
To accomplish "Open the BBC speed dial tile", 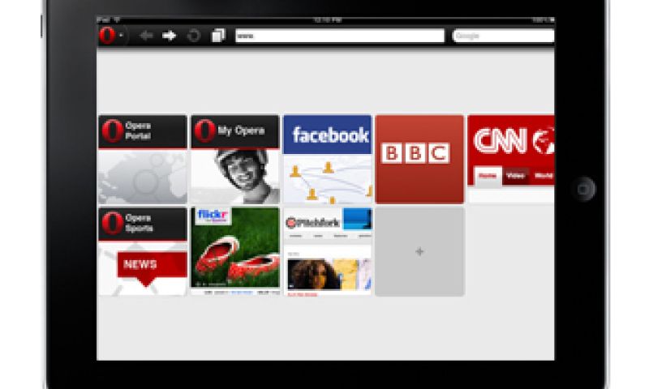I will point(419,160).
